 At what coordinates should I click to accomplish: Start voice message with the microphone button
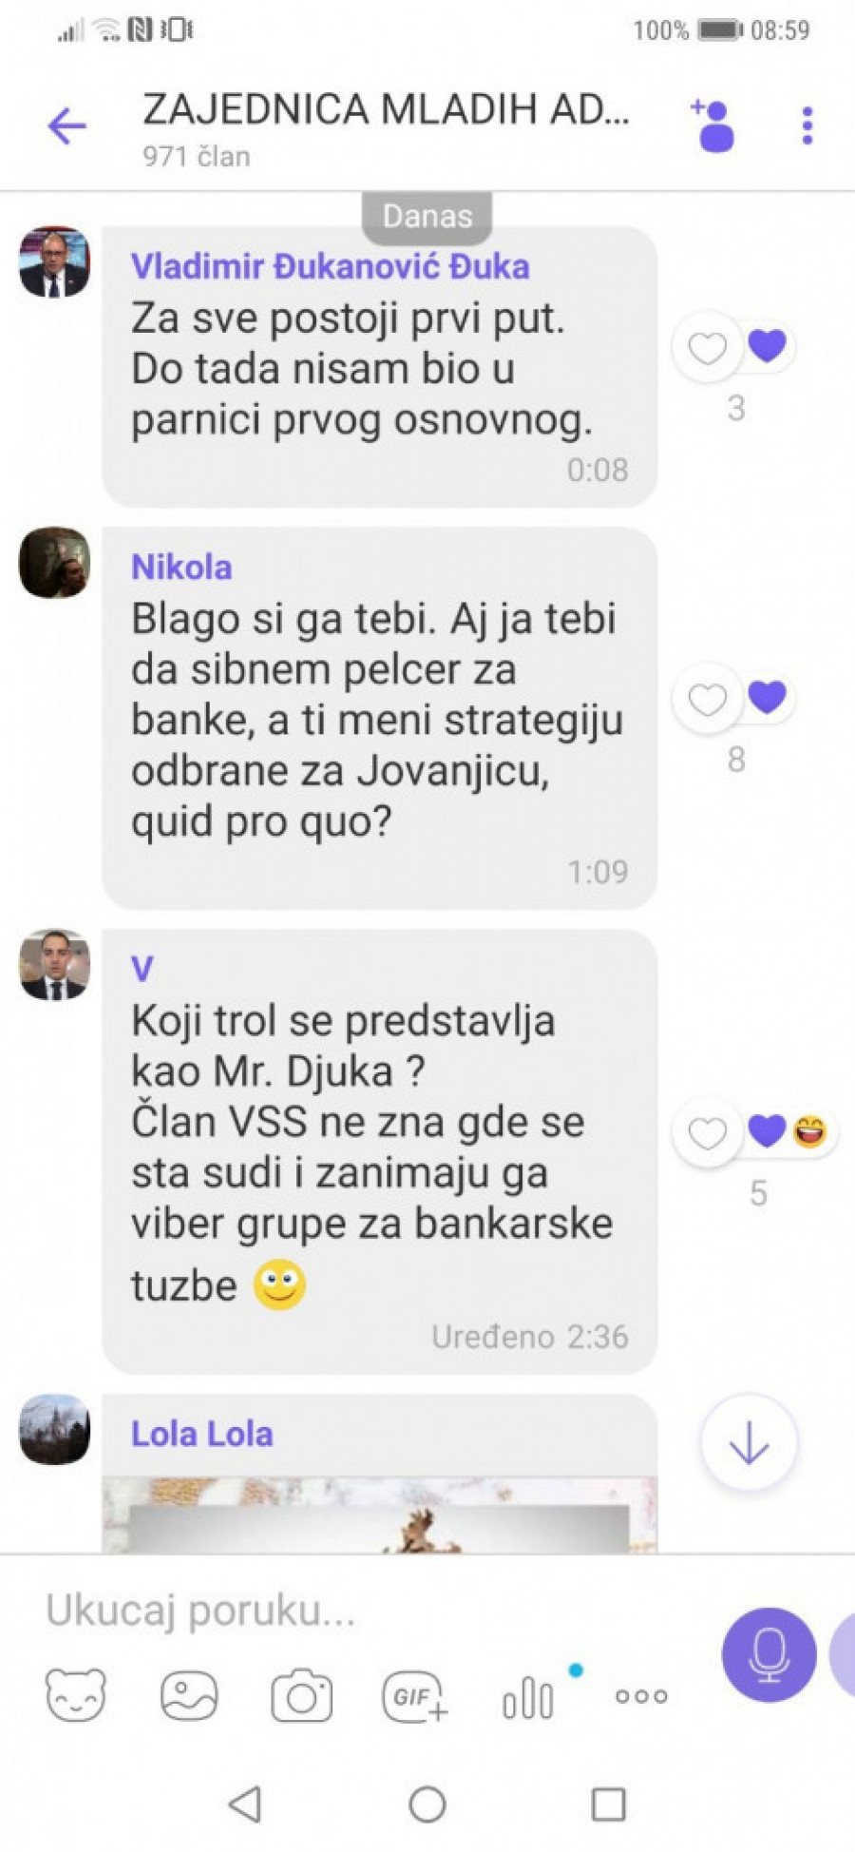769,1654
